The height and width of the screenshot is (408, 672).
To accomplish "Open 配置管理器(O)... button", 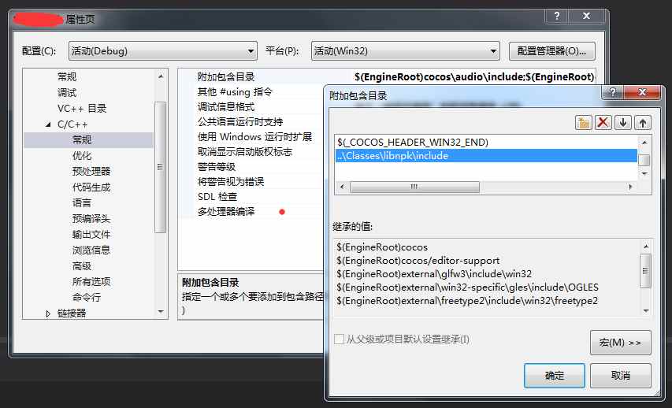I will [552, 51].
